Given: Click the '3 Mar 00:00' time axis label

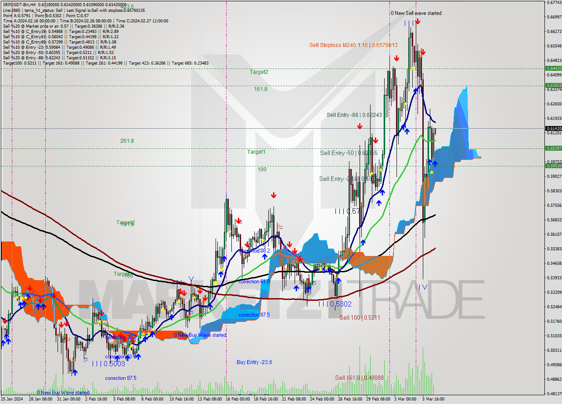Looking at the screenshot, I should 405,399.
